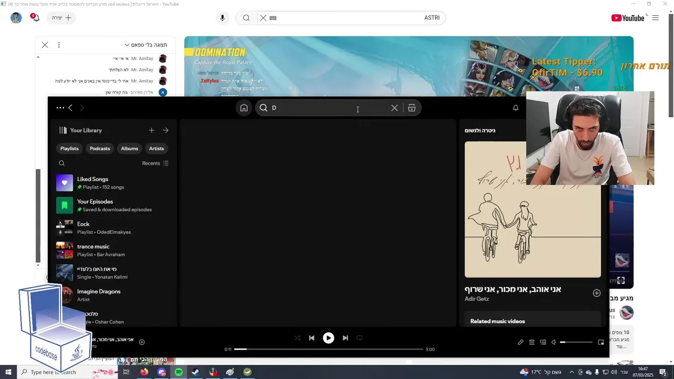This screenshot has height=379, width=674.
Task: Click the YouTube Create button
Action: tap(62, 18)
